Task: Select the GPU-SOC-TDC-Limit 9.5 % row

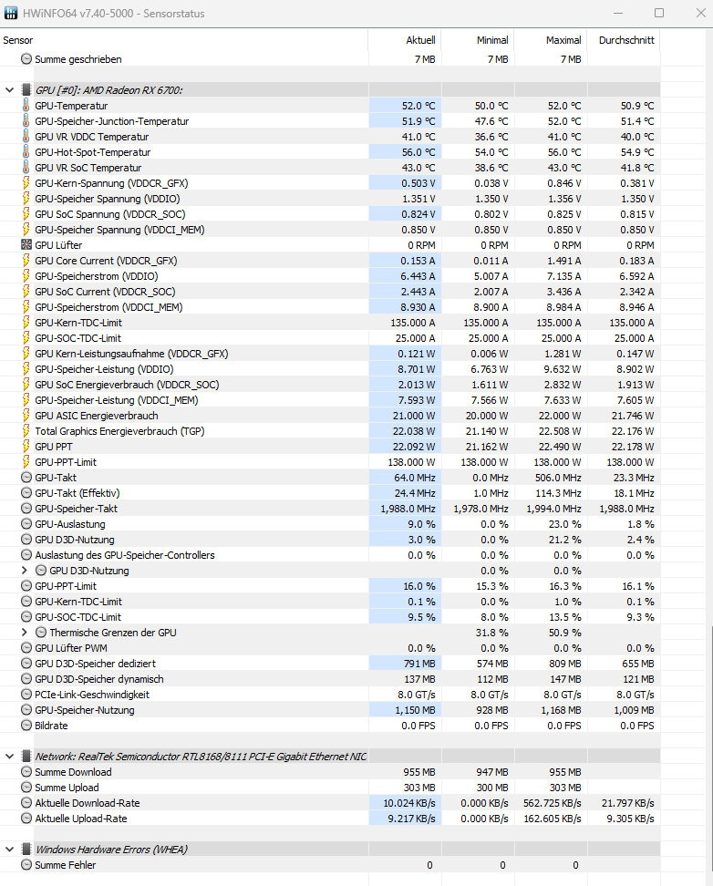Action: point(330,617)
